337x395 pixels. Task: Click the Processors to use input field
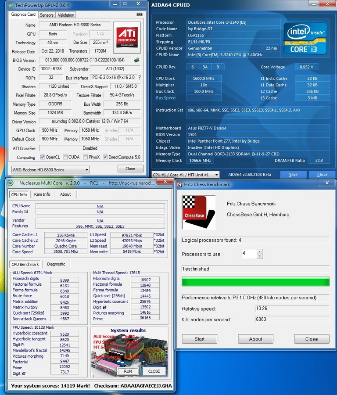[249, 253]
